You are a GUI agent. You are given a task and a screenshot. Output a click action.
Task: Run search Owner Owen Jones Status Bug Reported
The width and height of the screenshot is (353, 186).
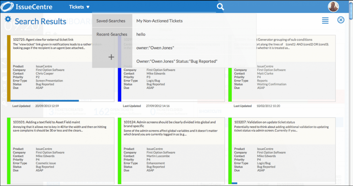pyautogui.click(x=177, y=61)
